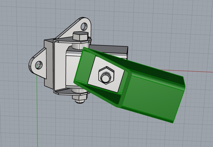Select the gray square plate inside the green tube
The height and width of the screenshot is (147, 213).
(x=106, y=74)
